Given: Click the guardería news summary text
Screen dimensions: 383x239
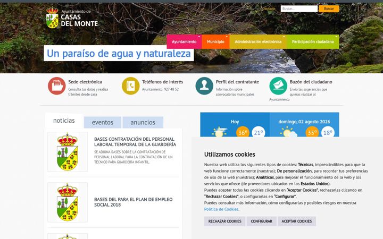Looking at the screenshot, I should coord(134,157).
